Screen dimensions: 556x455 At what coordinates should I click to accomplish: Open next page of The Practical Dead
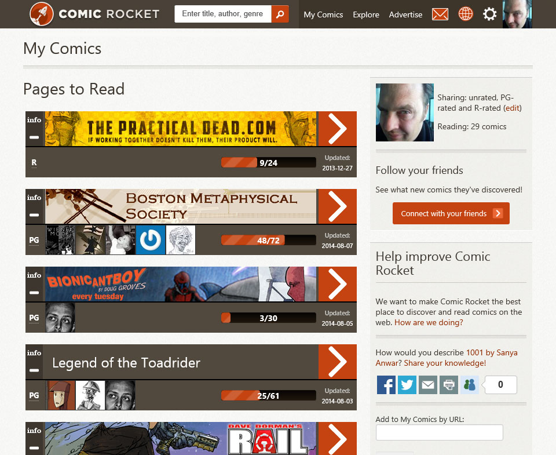pyautogui.click(x=338, y=129)
